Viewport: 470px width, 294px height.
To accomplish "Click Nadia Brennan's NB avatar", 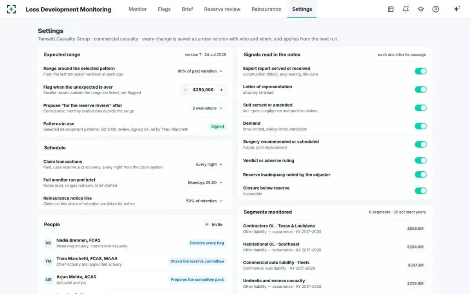I will tap(48, 243).
